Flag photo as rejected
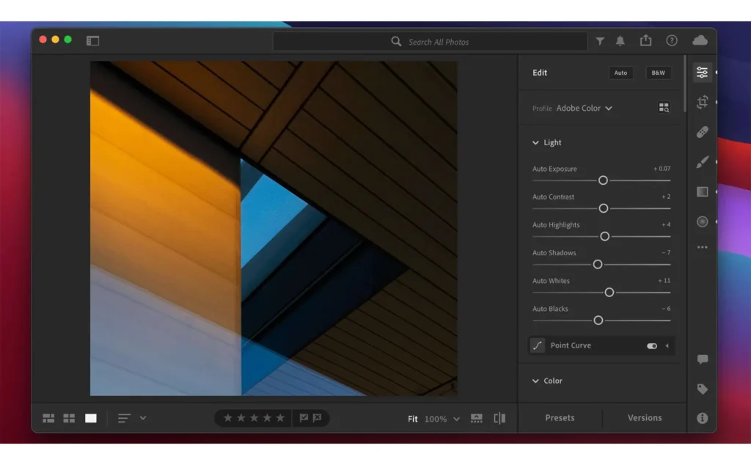Screen dimensions: 751x465 [317, 418]
